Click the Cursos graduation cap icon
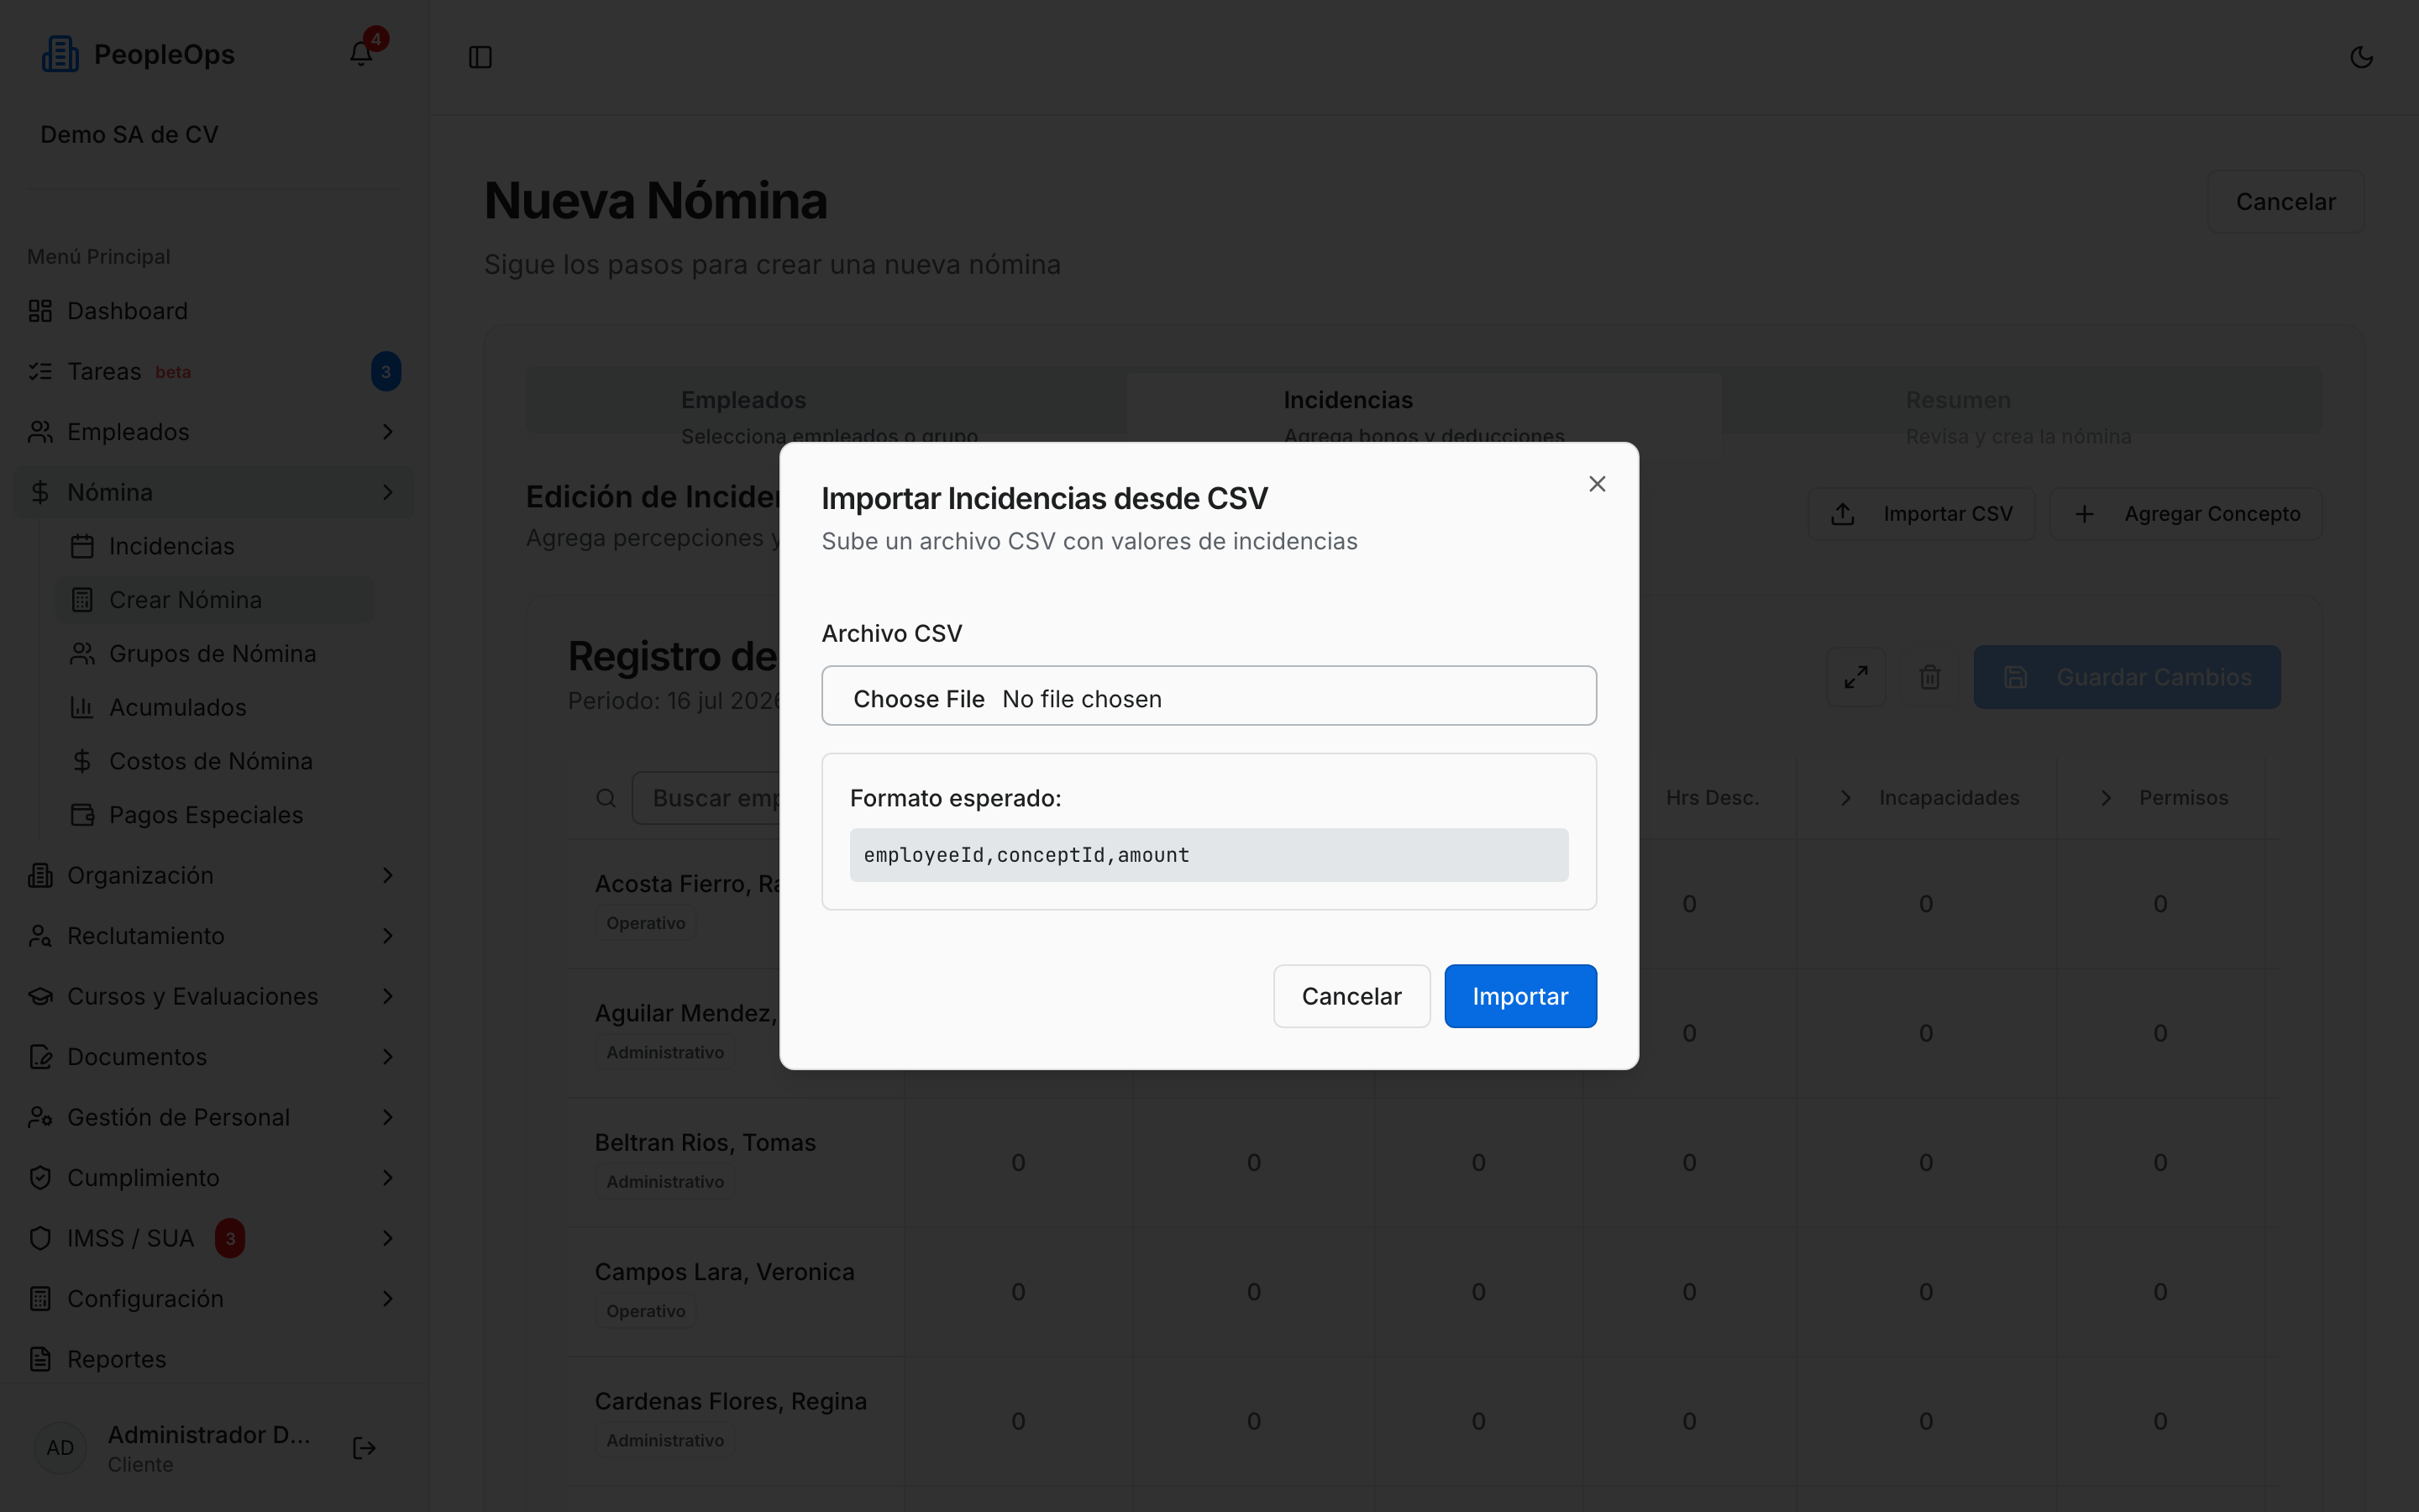 pyautogui.click(x=40, y=996)
